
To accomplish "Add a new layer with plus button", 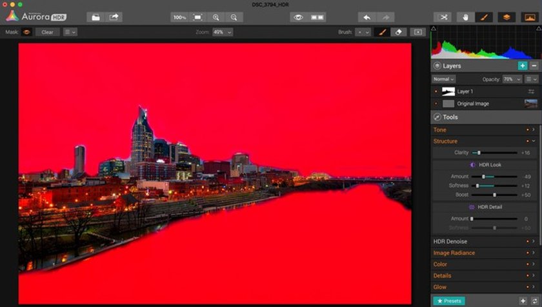I will (522, 66).
